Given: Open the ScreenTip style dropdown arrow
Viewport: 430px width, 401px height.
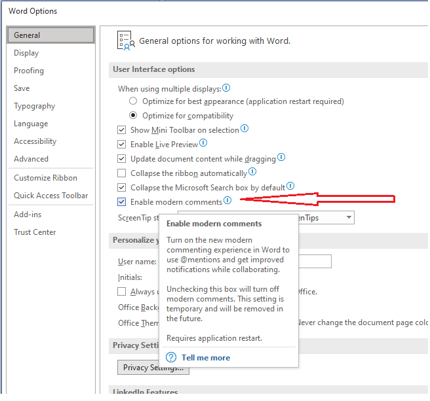Looking at the screenshot, I should click(349, 218).
